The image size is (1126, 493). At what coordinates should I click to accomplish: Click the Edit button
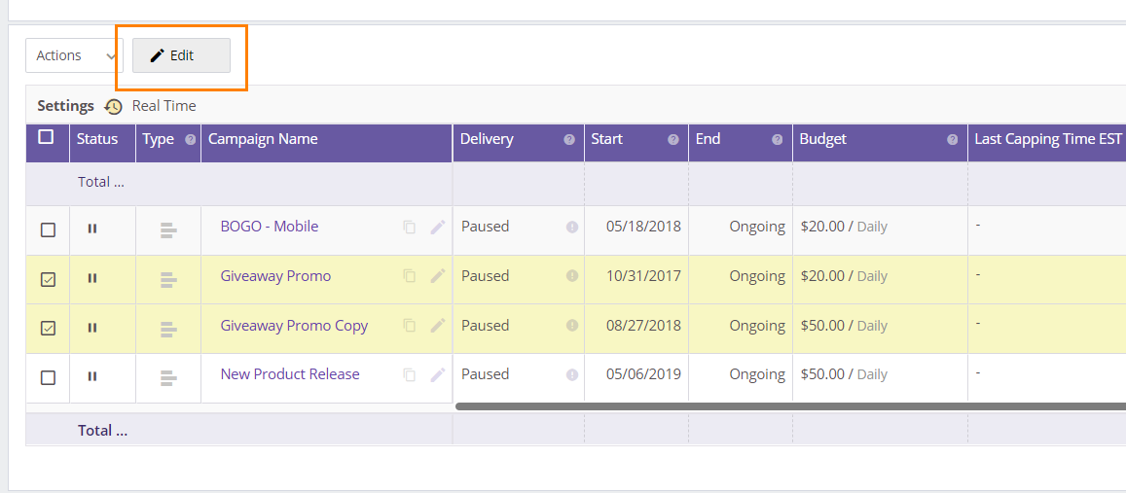(x=181, y=55)
